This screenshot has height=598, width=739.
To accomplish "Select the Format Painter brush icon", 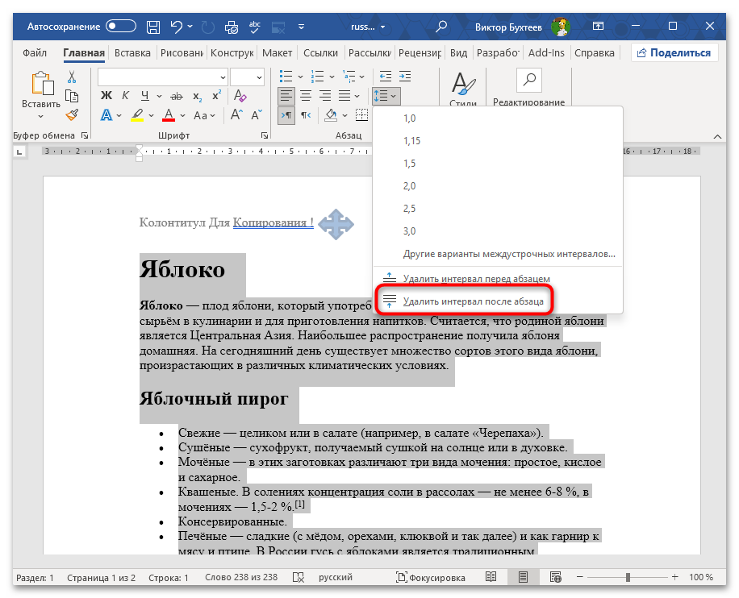I will click(x=72, y=115).
